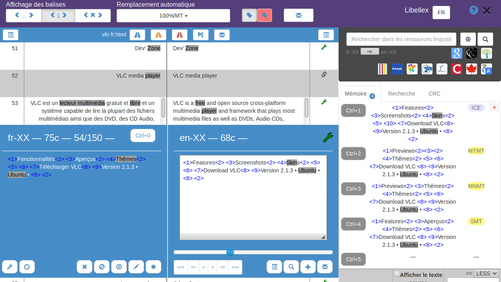
Task: Click inside the en-XX target text area
Action: click(x=253, y=197)
